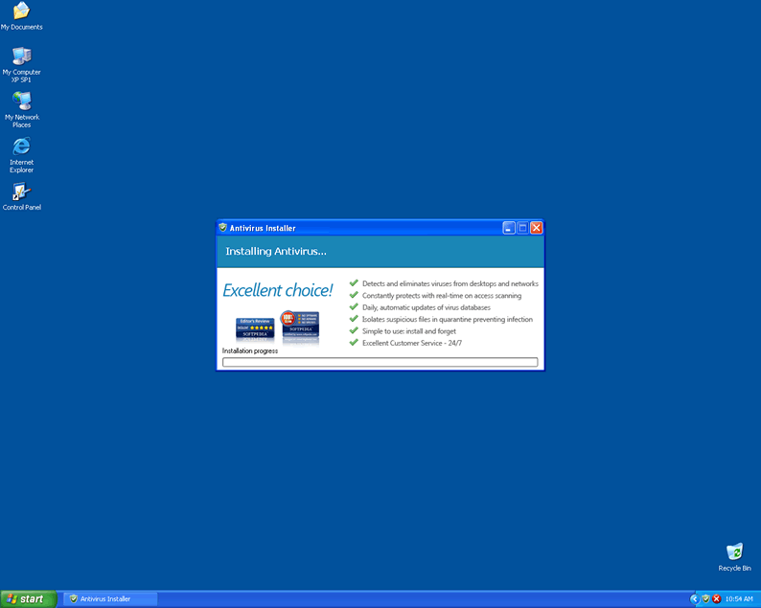The height and width of the screenshot is (608, 761).
Task: Launch Internet Explorer from desktop
Action: click(x=21, y=147)
